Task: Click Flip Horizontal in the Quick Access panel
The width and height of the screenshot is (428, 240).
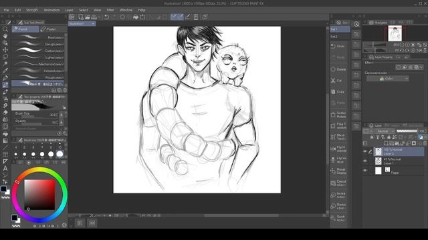Action: coord(338,149)
